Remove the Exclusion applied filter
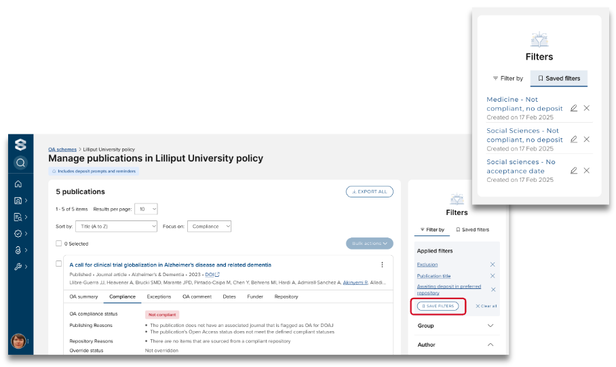Image resolution: width=616 pixels, height=367 pixels. [493, 265]
